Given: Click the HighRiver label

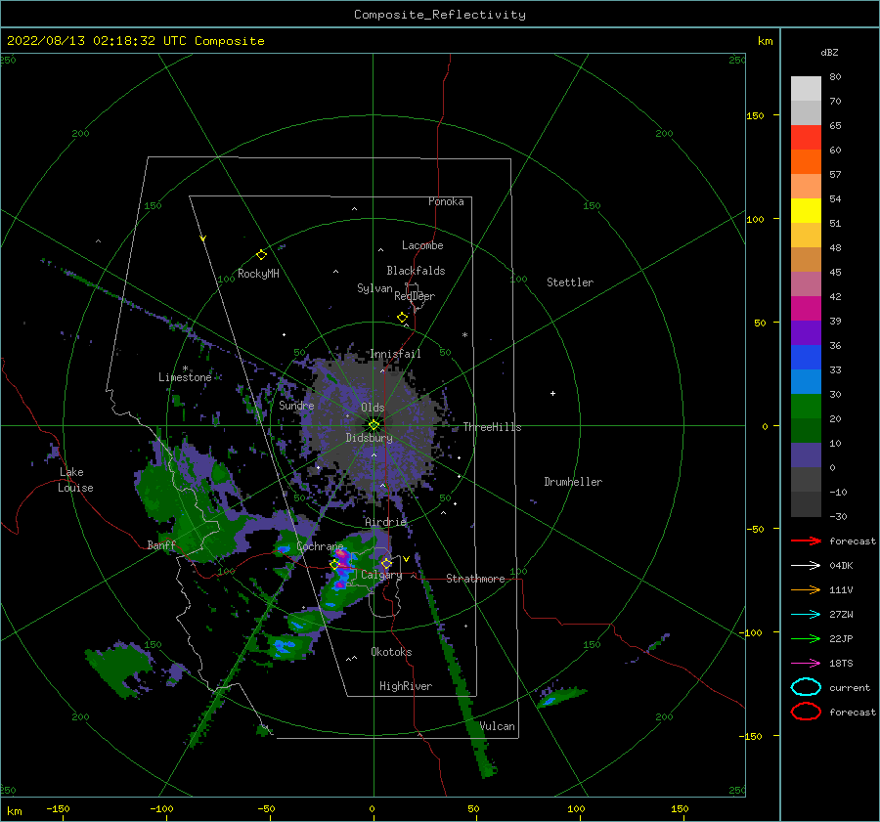Looking at the screenshot, I should pyautogui.click(x=405, y=686).
